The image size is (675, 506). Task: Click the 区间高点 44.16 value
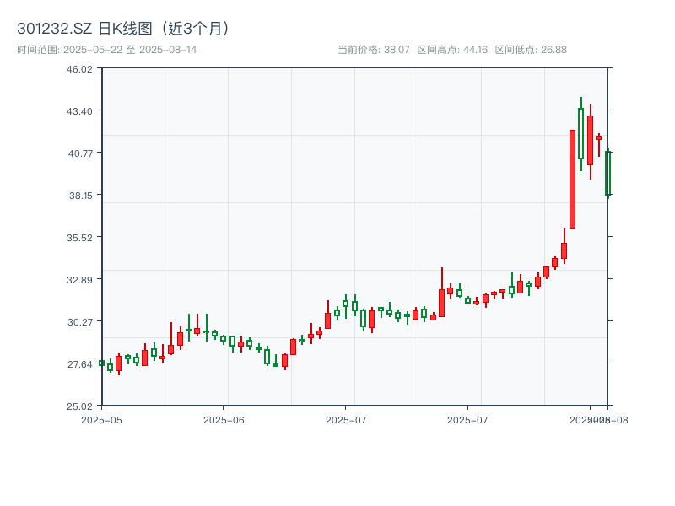click(477, 50)
